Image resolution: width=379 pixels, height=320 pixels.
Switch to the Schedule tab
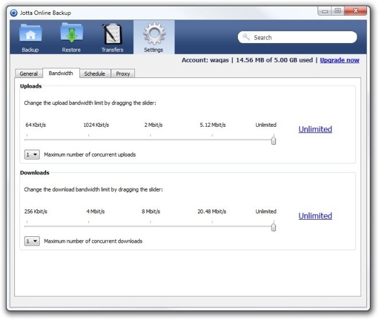click(x=95, y=73)
